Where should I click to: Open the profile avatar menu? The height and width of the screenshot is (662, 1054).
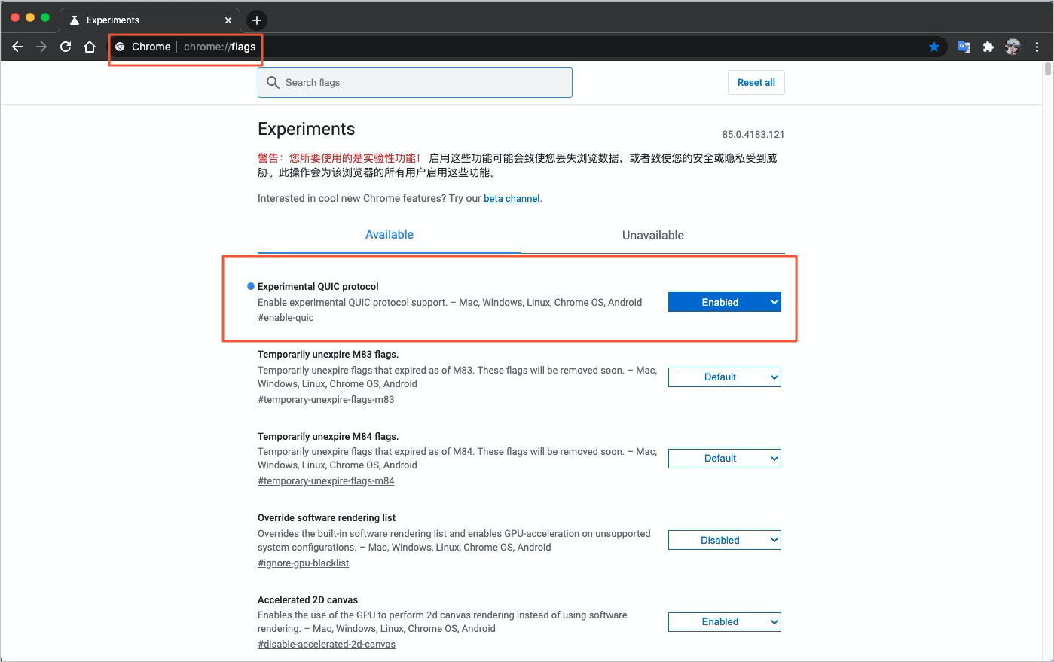click(1013, 47)
